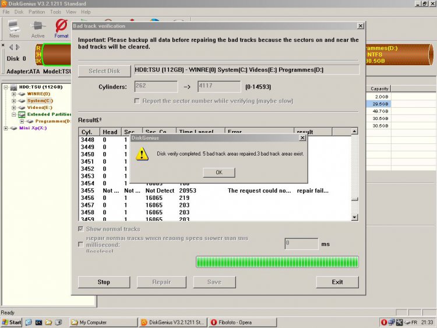Image resolution: width=437 pixels, height=328 pixels.
Task: Select WINRE(0) partition in tree
Action: click(38, 94)
